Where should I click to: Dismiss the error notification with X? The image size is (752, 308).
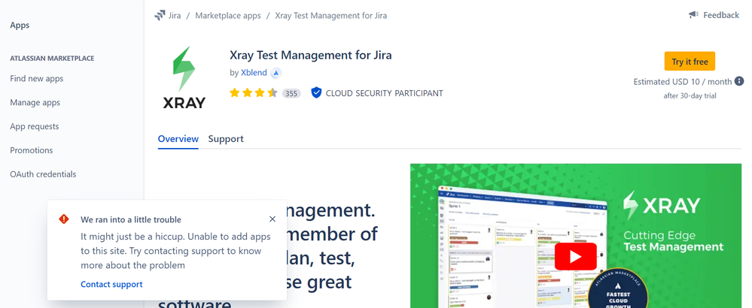(272, 219)
